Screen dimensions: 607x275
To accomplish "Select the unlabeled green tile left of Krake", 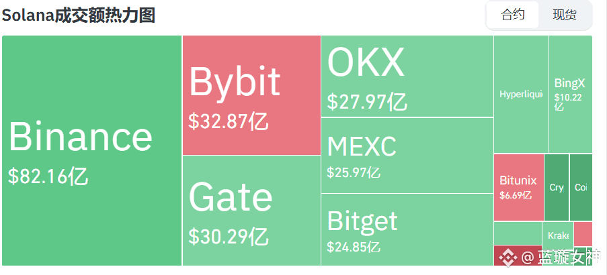I will pyautogui.click(x=518, y=233).
